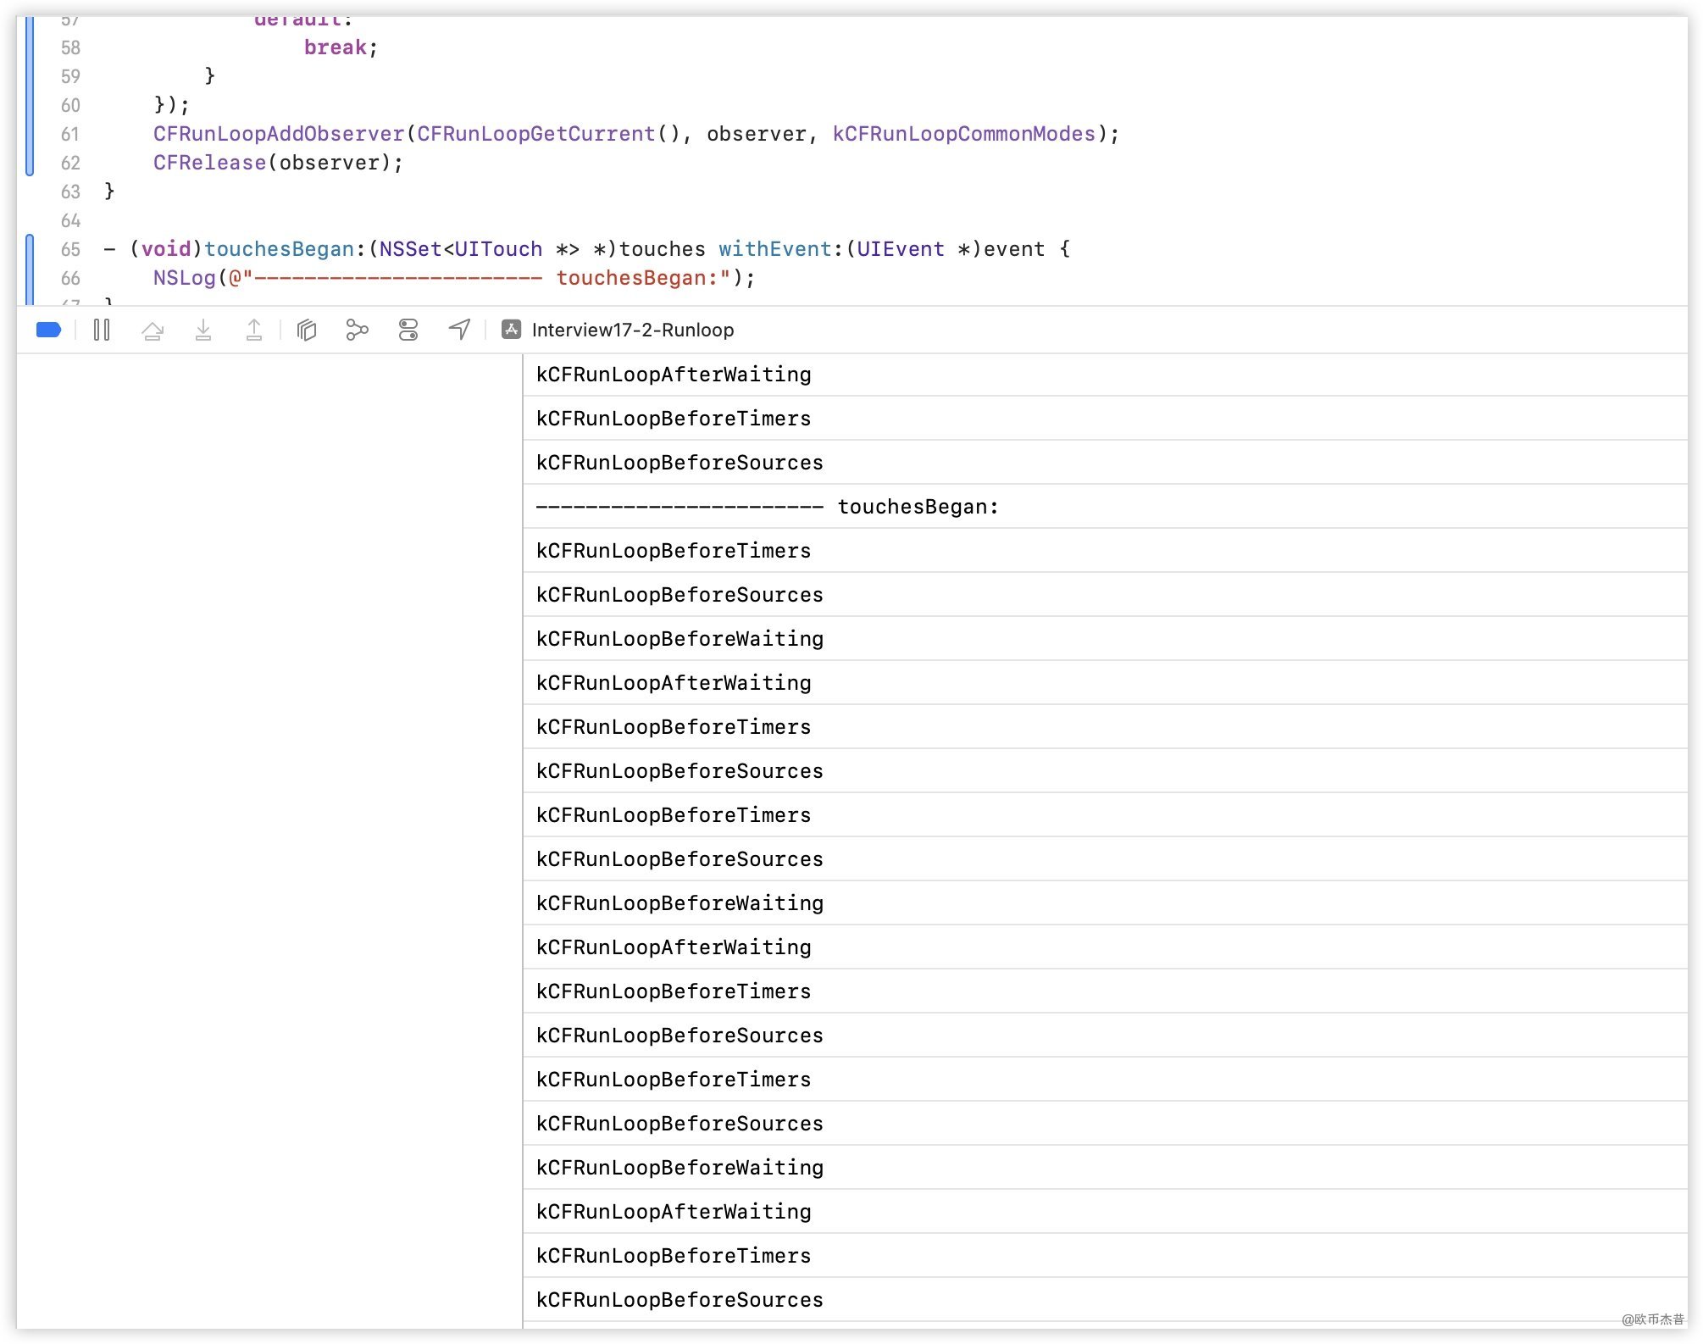This screenshot has height=1344, width=1703.
Task: Pause program execution in debug bar
Action: 102,330
